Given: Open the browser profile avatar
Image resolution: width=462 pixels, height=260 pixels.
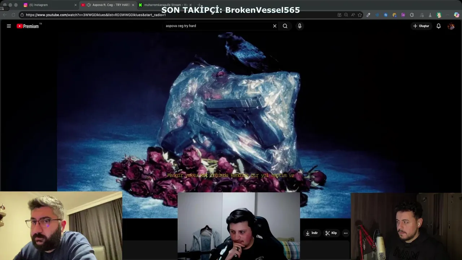Looking at the screenshot, I should click(439, 15).
